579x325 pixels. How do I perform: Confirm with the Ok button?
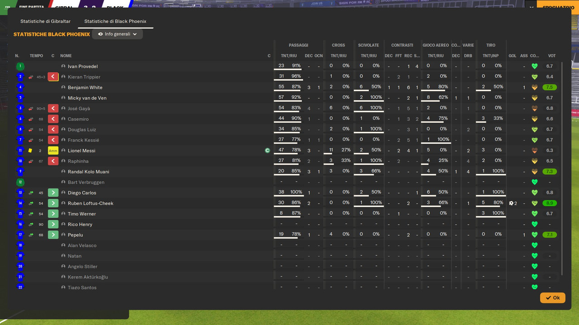click(x=552, y=298)
